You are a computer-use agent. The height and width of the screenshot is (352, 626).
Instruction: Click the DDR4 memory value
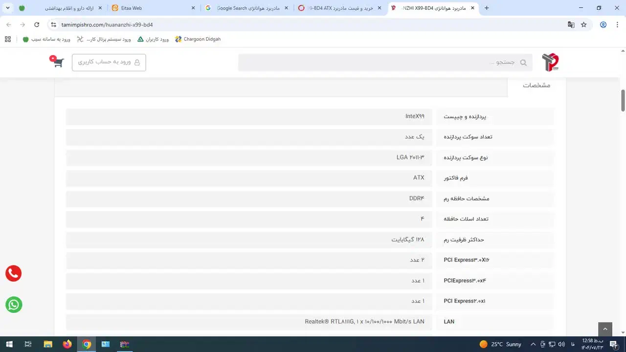(417, 198)
